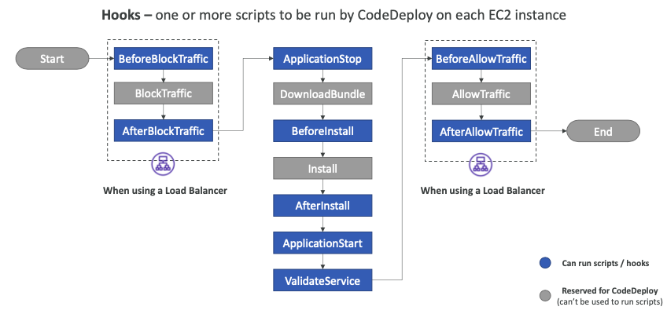667x314 pixels.
Task: Select the BeforeBlockTraffic hook box
Action: pos(164,59)
